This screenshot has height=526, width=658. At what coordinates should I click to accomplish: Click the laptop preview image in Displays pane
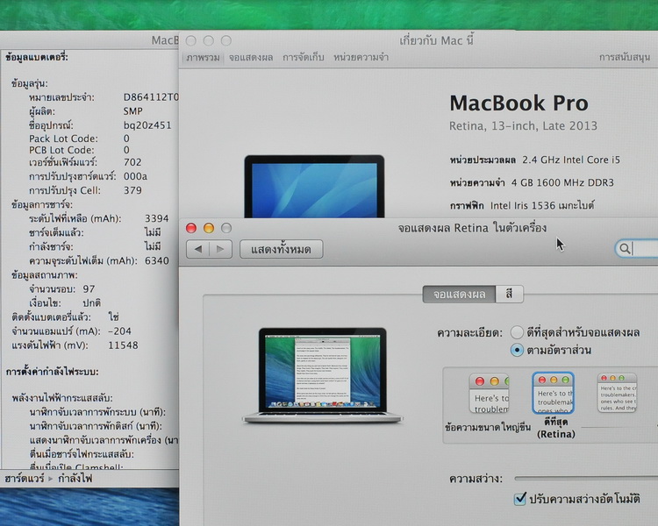point(322,375)
